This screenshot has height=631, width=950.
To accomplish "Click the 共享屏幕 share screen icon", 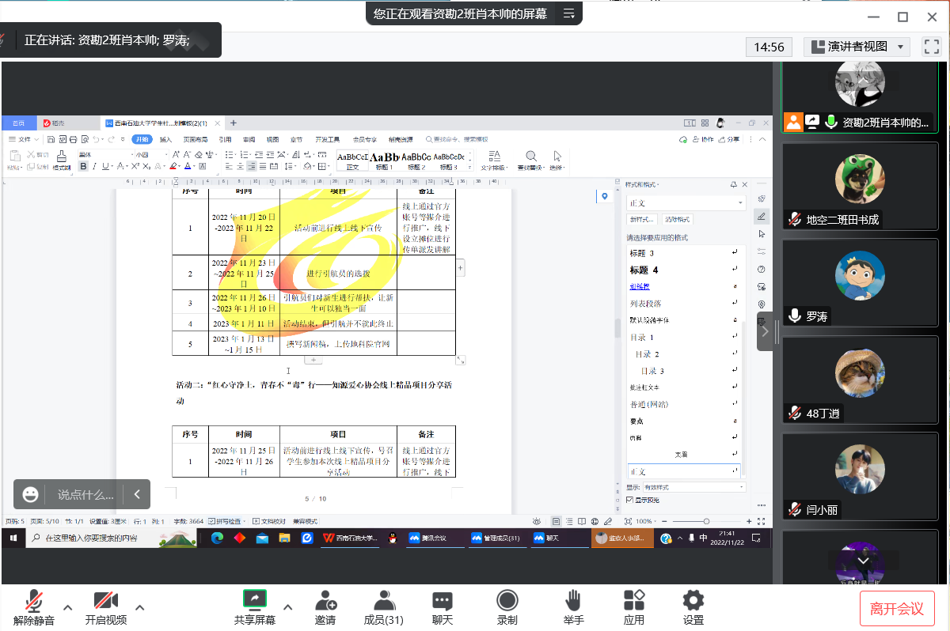I will (255, 600).
